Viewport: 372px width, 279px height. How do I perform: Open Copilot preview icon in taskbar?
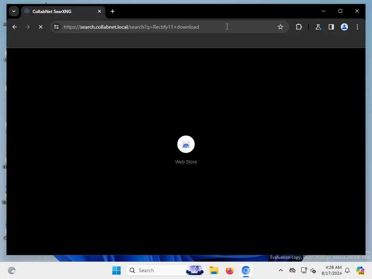(360, 270)
